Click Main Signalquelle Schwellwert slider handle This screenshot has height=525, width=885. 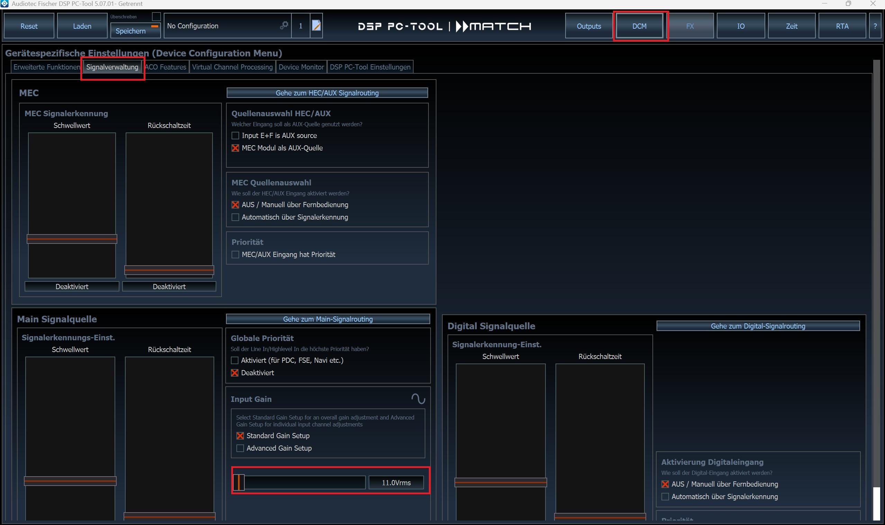point(70,481)
